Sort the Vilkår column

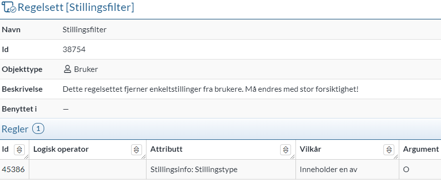point(389,150)
